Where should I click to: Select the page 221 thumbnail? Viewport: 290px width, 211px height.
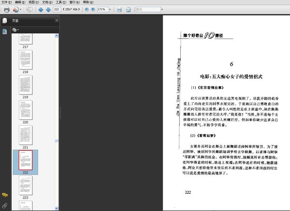tap(26, 135)
